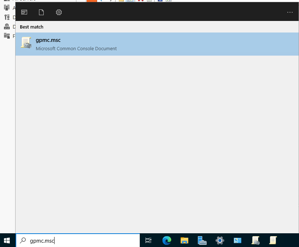Click the magnifier icon in search box
Screen dimensions: 299x247
pyautogui.click(x=23, y=240)
